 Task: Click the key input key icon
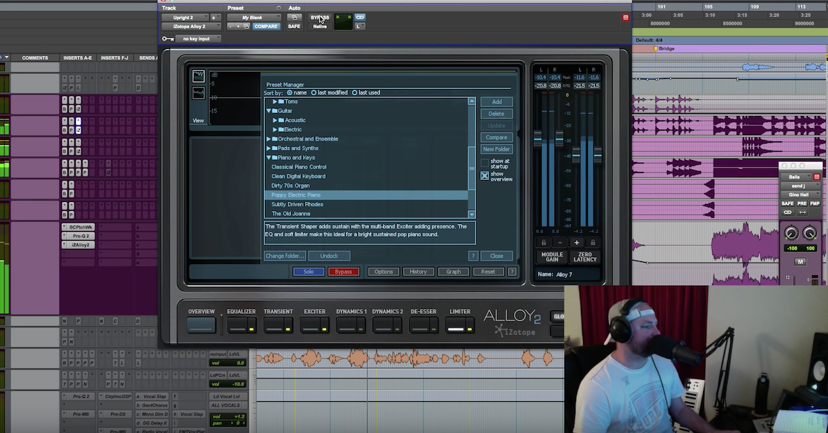[168, 39]
